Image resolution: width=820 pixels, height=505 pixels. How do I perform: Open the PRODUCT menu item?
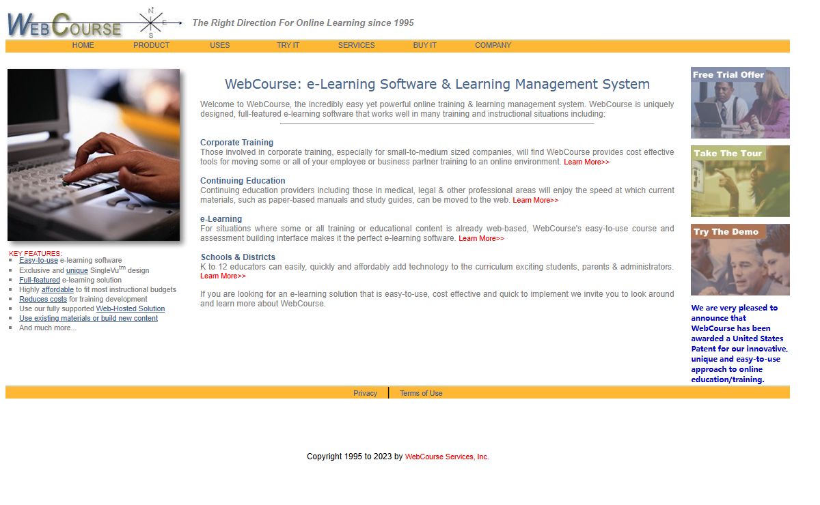click(x=151, y=45)
